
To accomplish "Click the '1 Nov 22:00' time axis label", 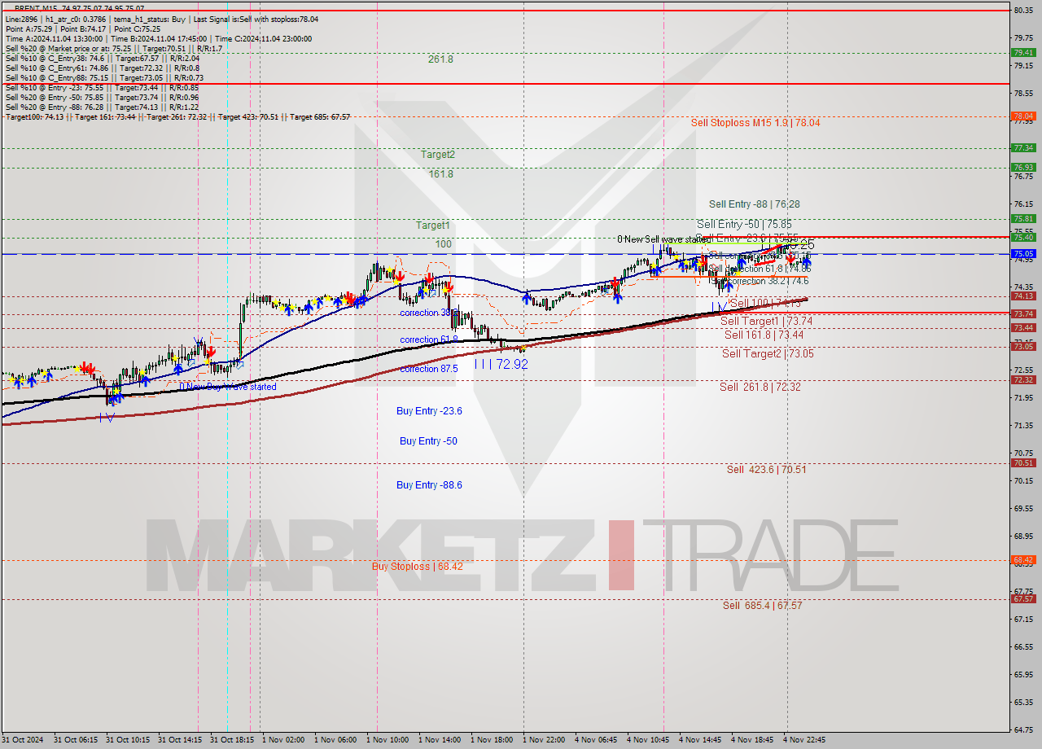I will [543, 740].
